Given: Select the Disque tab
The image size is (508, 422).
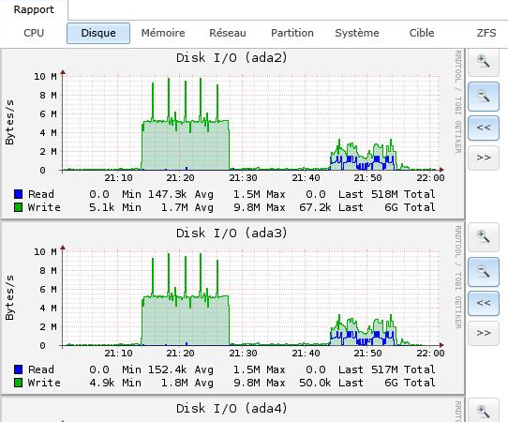Looking at the screenshot, I should point(98,33).
